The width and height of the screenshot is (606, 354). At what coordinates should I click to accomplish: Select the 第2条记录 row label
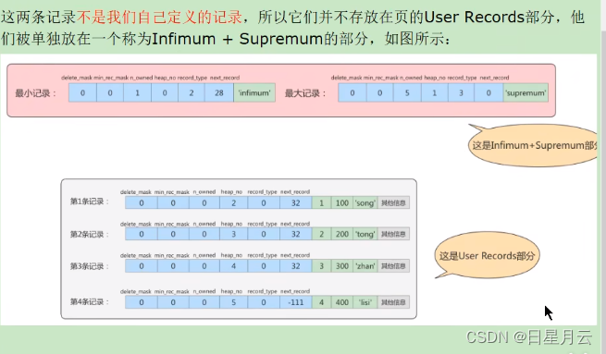point(89,234)
